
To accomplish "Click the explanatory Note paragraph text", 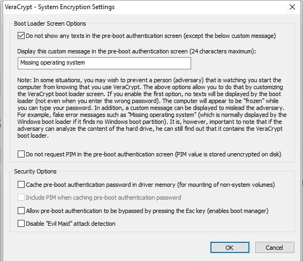I will [152, 108].
